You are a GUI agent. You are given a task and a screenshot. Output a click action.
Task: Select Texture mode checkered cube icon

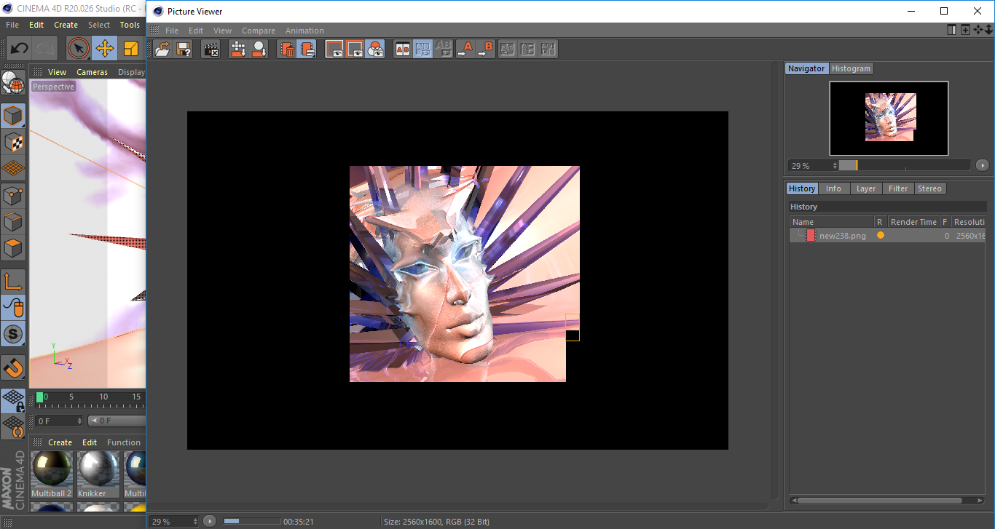13,142
